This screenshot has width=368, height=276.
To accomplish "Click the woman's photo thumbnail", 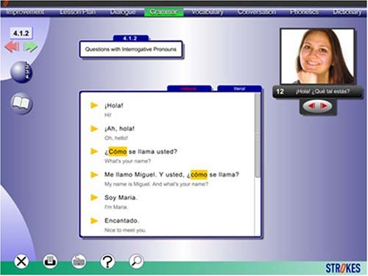I will pos(317,57).
